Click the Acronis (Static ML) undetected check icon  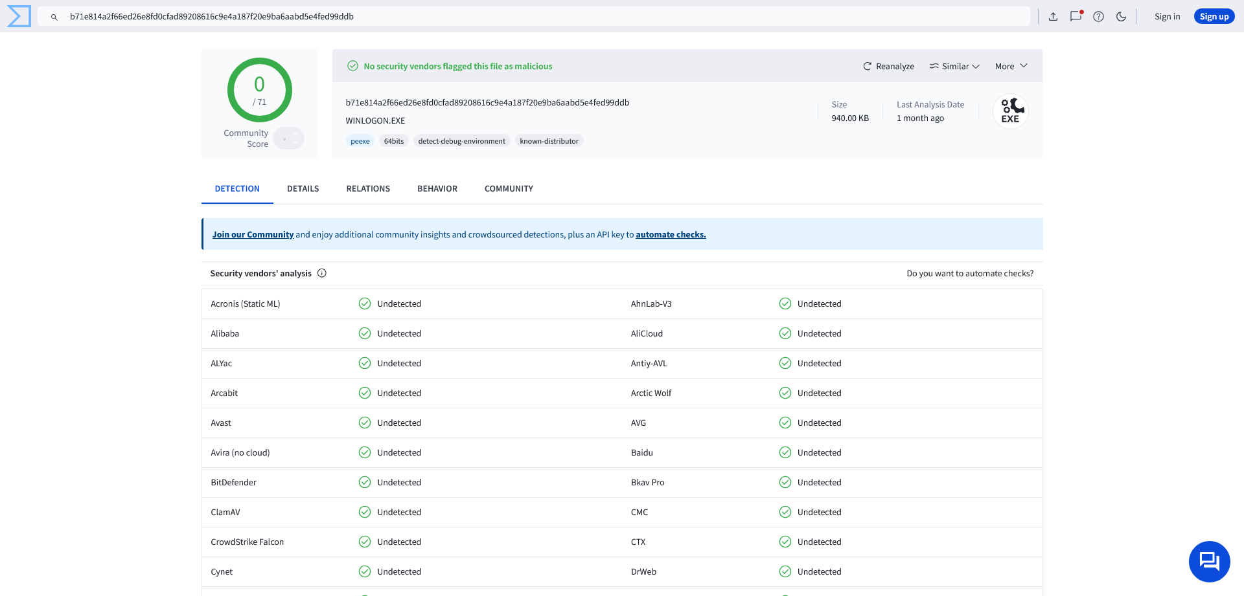pyautogui.click(x=365, y=304)
